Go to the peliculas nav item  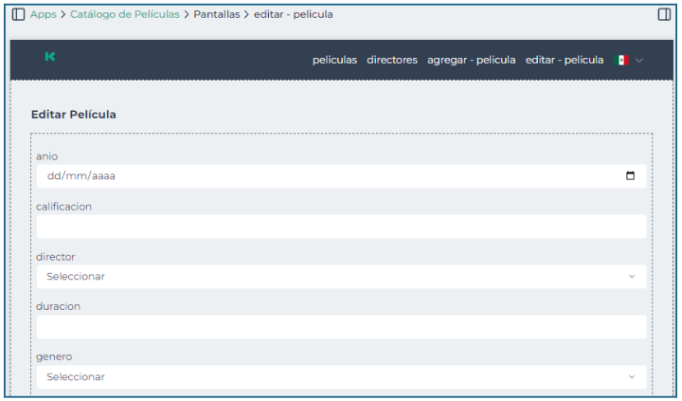334,60
